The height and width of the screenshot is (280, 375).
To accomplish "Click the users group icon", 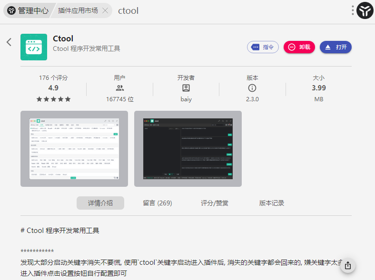I will (120, 88).
